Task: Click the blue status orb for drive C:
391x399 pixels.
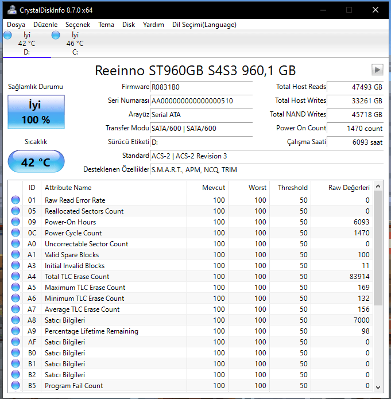Action: (56, 35)
